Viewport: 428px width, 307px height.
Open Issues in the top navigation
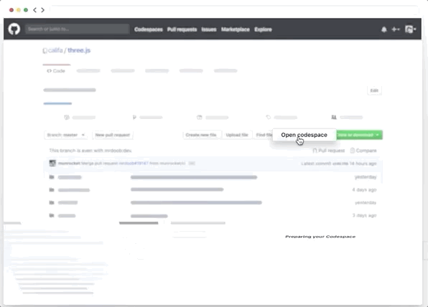point(209,29)
